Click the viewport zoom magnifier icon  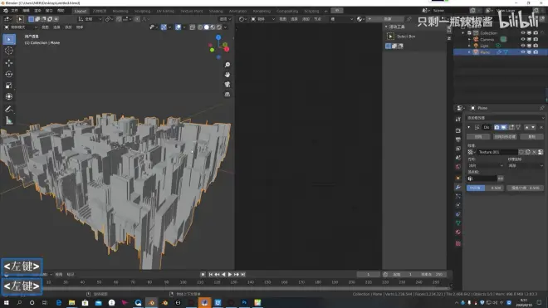click(228, 65)
